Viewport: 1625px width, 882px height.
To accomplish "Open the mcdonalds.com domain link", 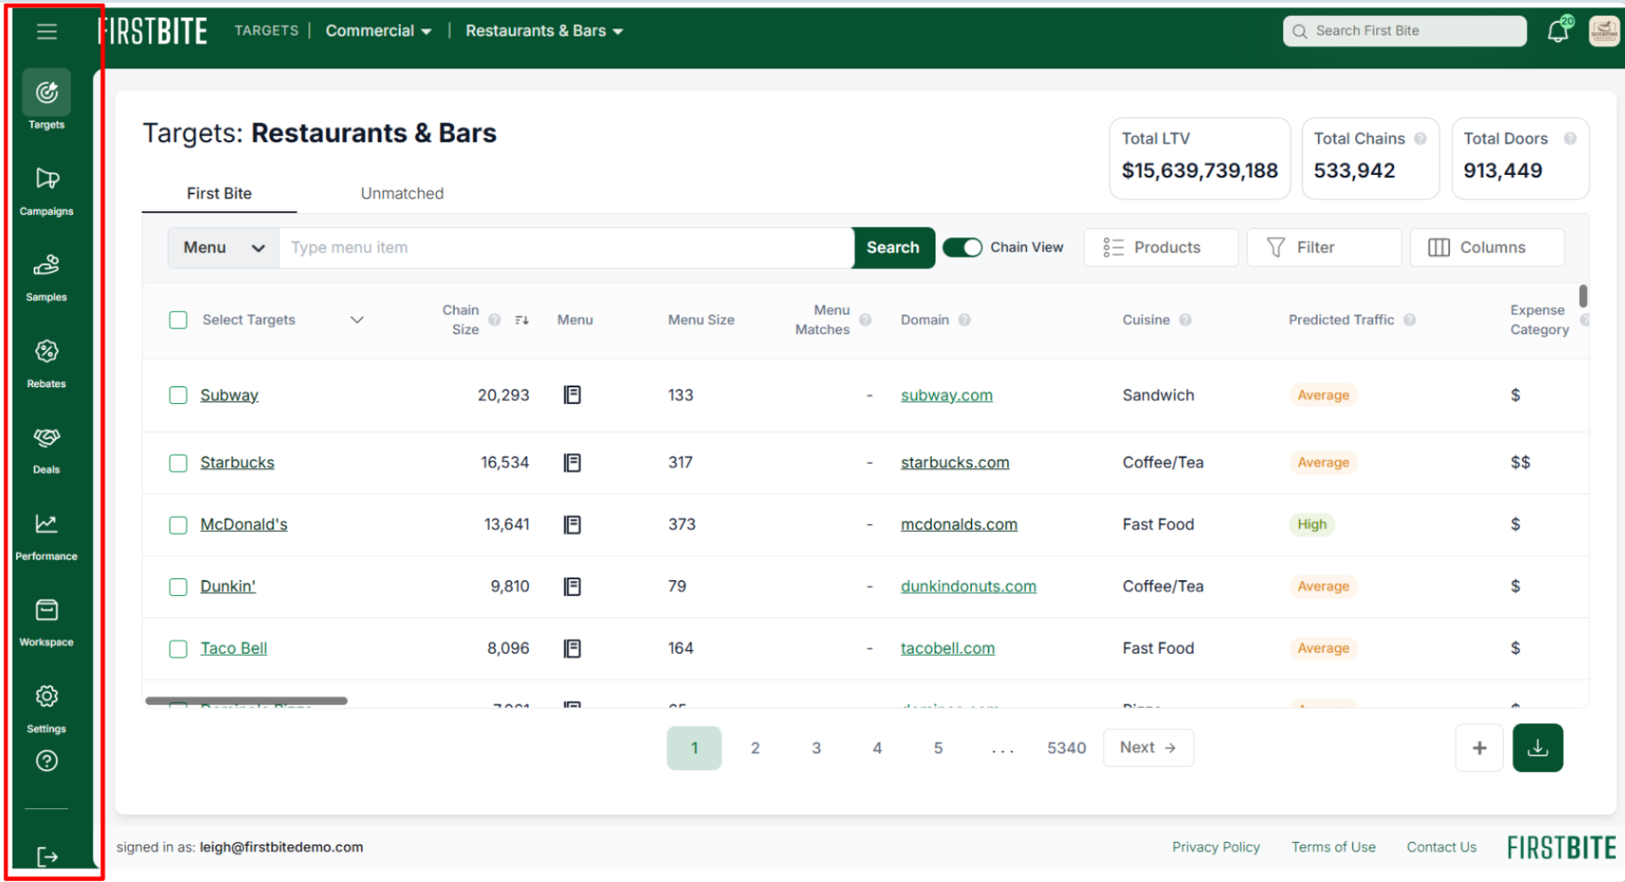I will coord(959,525).
